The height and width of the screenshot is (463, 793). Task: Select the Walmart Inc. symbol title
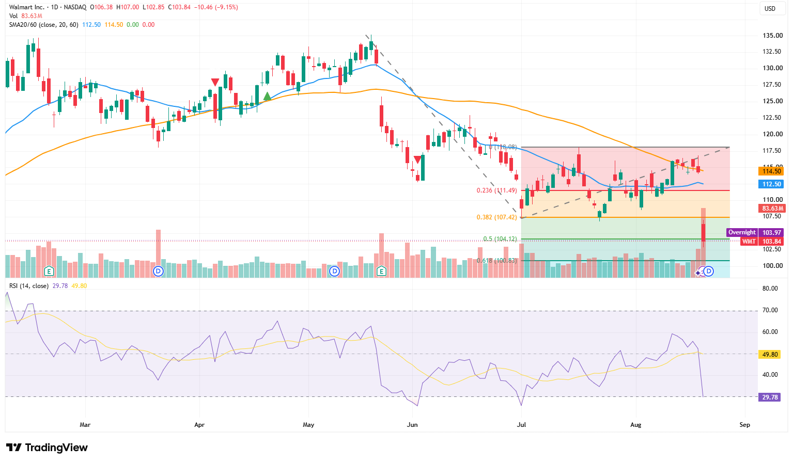(26, 8)
